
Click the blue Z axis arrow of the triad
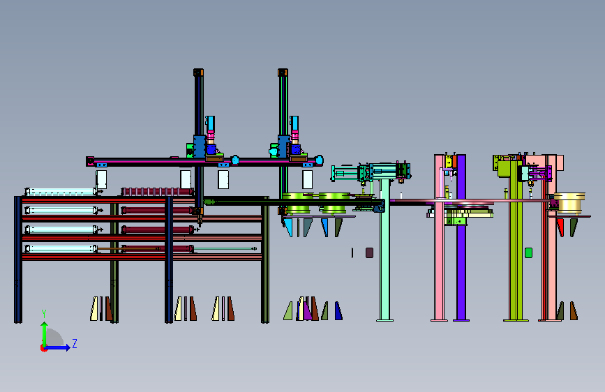(x=58, y=347)
